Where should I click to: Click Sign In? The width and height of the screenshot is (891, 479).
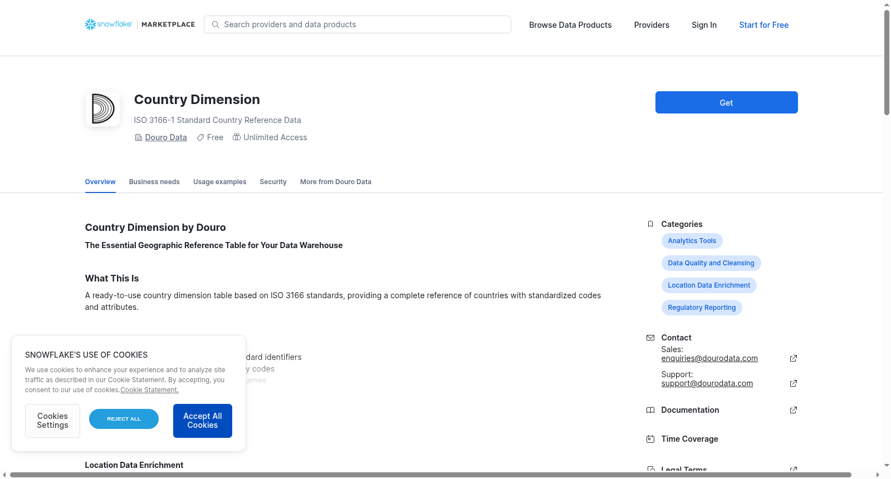pos(704,25)
